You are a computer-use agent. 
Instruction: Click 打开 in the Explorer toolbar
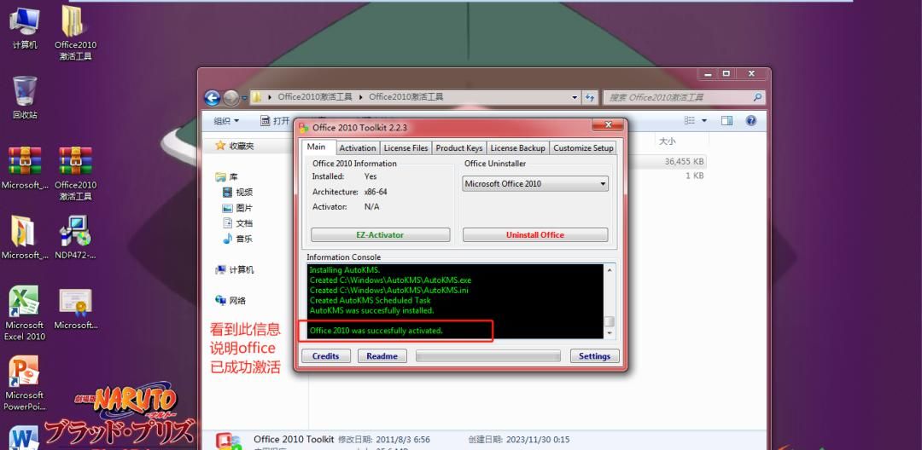275,120
